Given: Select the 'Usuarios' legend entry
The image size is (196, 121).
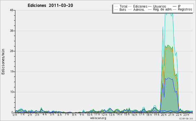Looking at the screenshot, I should click(159, 6).
